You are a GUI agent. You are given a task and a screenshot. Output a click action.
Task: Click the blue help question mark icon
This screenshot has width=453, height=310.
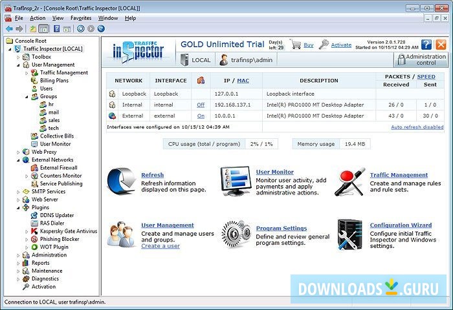tap(426, 45)
